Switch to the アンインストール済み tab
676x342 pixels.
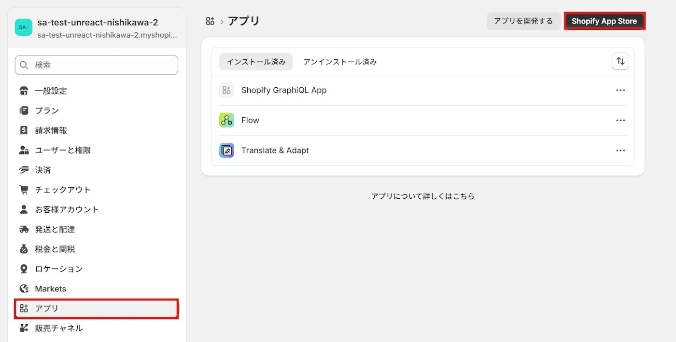[339, 62]
